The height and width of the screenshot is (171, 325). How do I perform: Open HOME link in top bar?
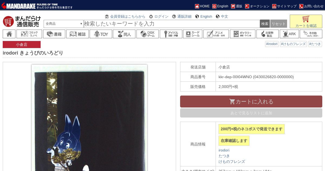pos(202,6)
